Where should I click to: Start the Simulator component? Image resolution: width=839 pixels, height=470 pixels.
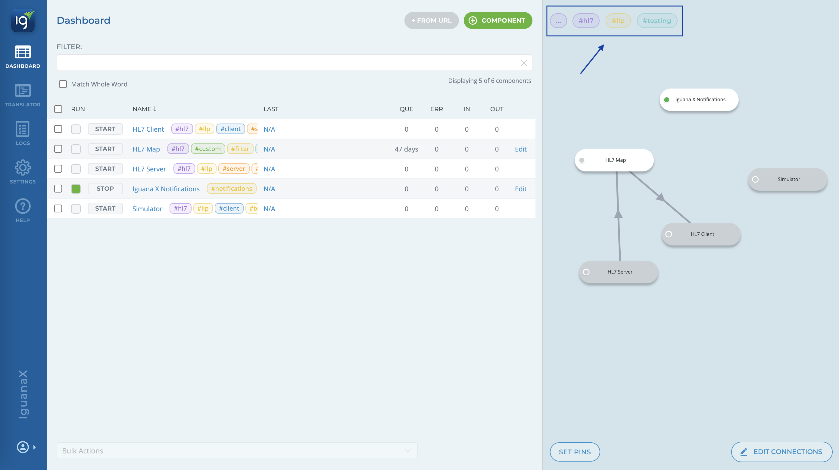tap(105, 208)
